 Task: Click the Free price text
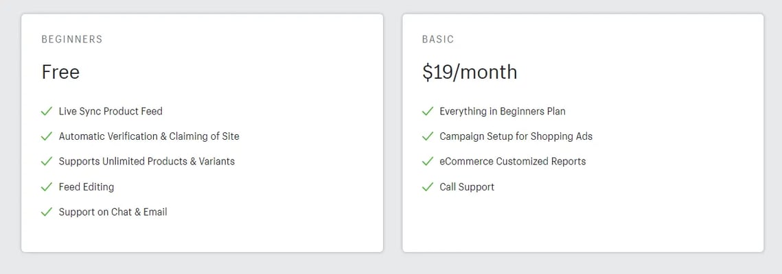(60, 72)
